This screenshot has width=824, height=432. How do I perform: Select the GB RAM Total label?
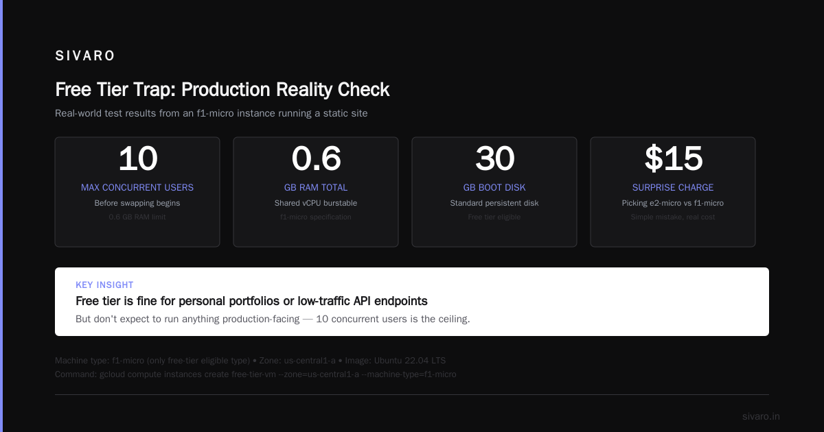tap(316, 187)
